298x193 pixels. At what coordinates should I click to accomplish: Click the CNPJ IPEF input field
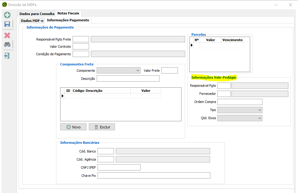(119, 167)
